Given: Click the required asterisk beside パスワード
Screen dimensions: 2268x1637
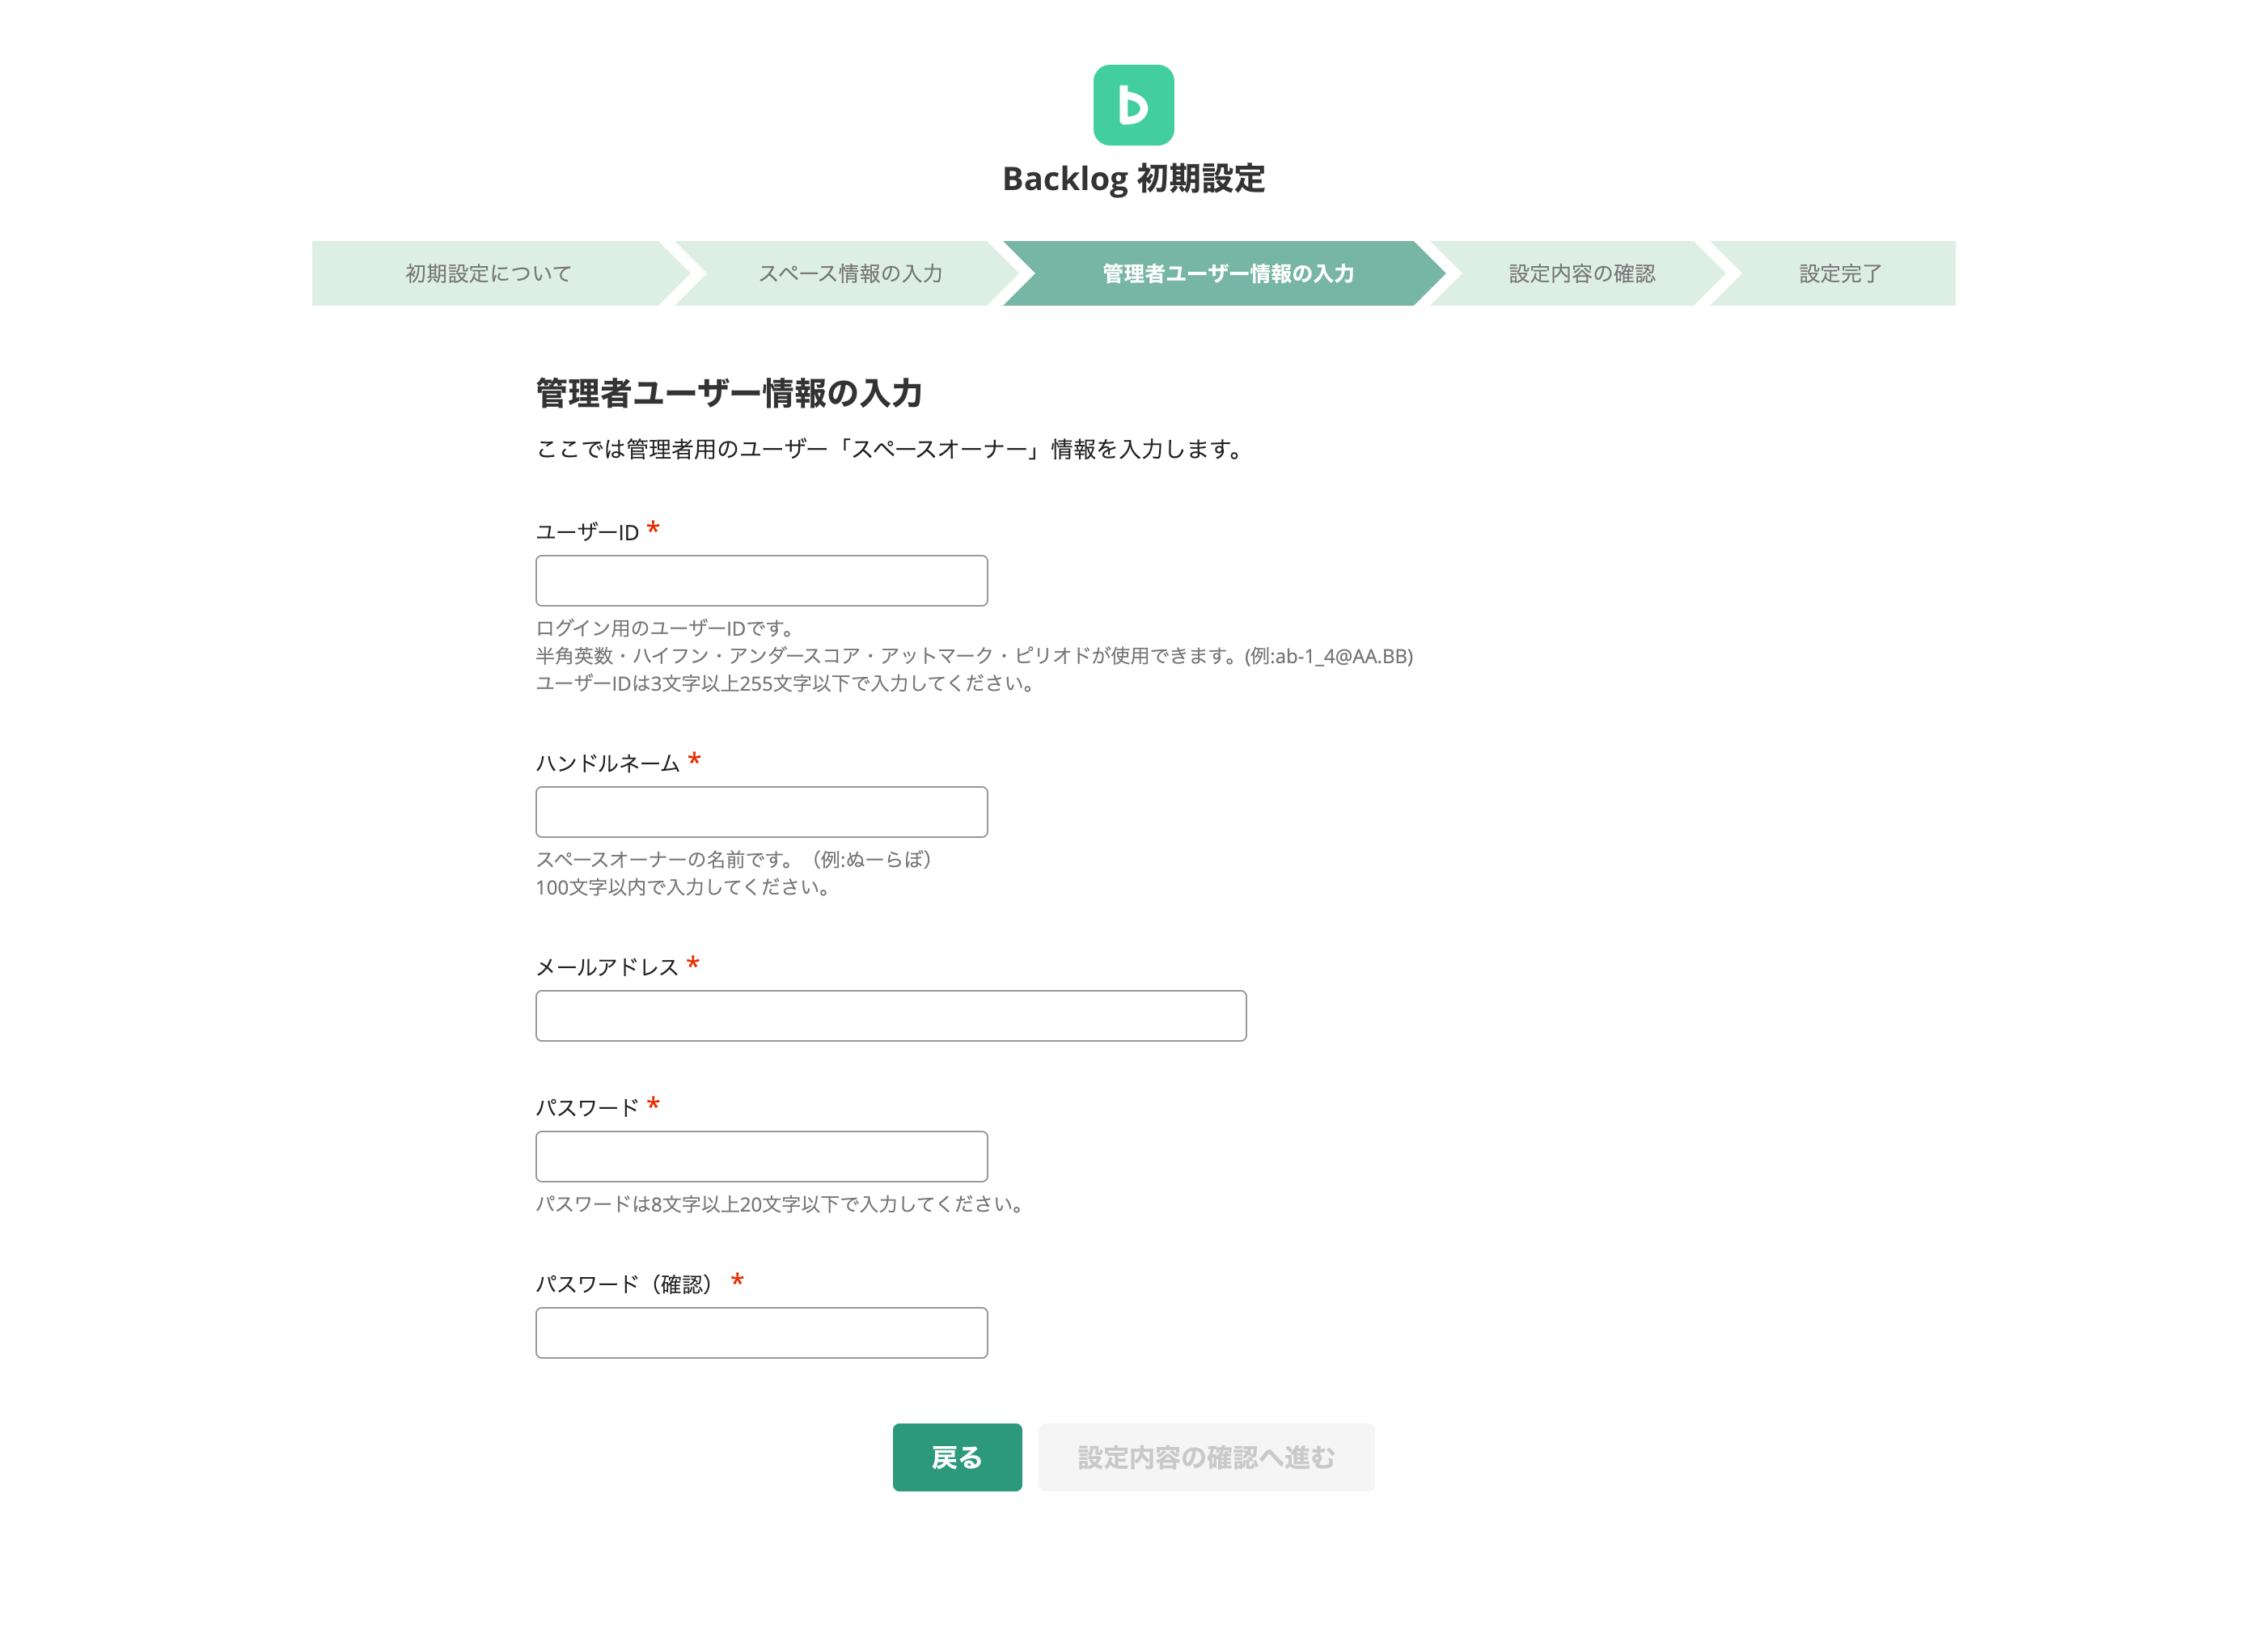Looking at the screenshot, I should click(x=654, y=1106).
